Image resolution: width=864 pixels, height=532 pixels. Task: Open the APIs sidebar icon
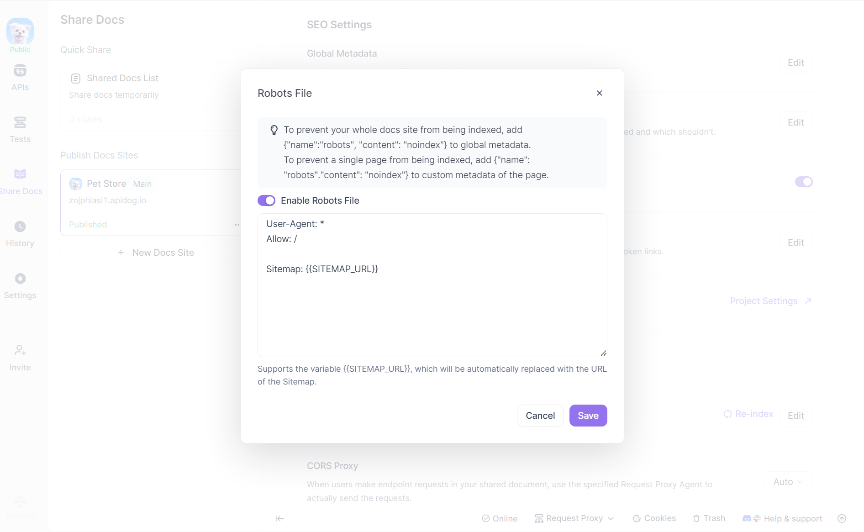(20, 71)
